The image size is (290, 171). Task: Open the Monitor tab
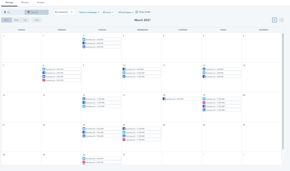pyautogui.click(x=25, y=2)
